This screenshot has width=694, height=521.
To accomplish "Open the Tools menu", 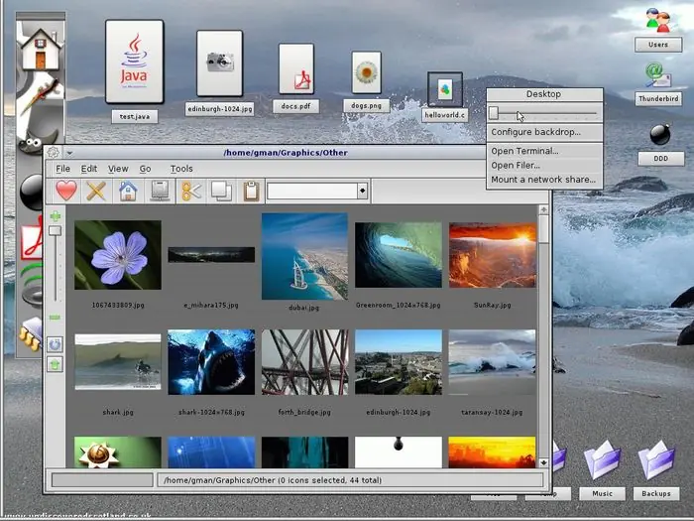I will pyautogui.click(x=180, y=169).
